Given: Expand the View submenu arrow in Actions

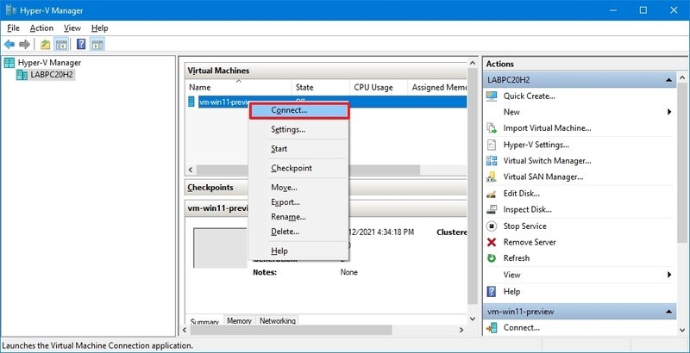Looking at the screenshot, I should 669,275.
